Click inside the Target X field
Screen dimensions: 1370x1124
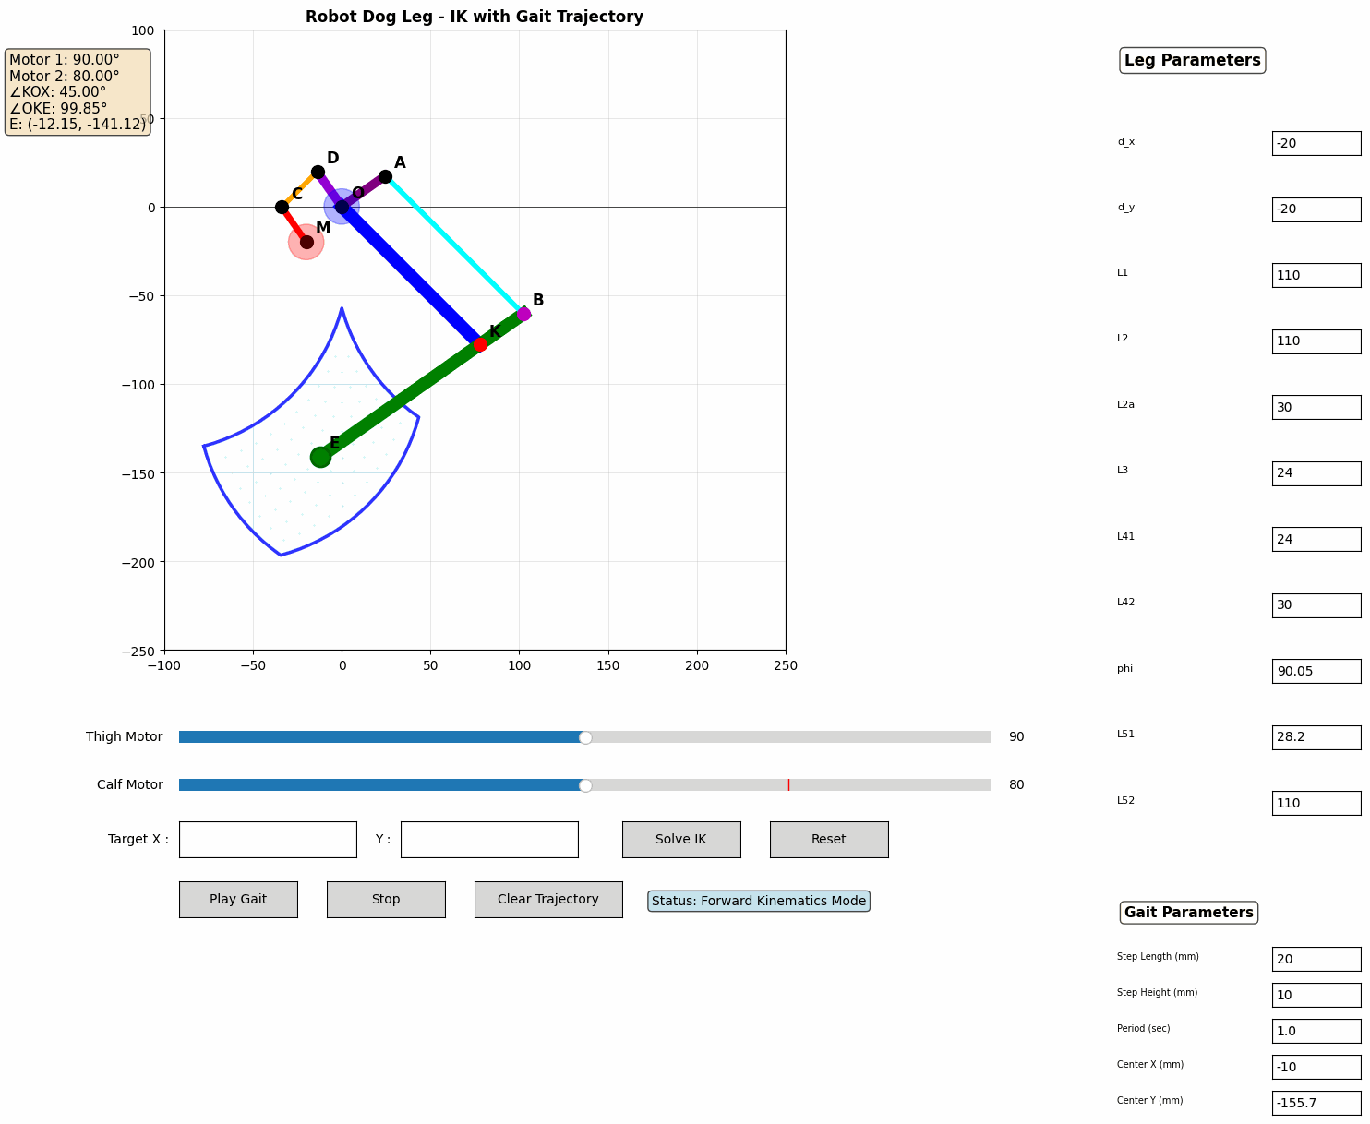[x=268, y=839]
